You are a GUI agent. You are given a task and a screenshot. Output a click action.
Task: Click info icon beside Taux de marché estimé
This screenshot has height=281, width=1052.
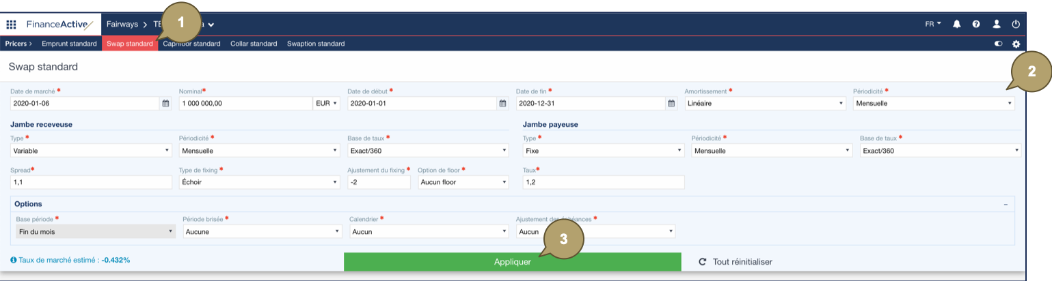[13, 260]
